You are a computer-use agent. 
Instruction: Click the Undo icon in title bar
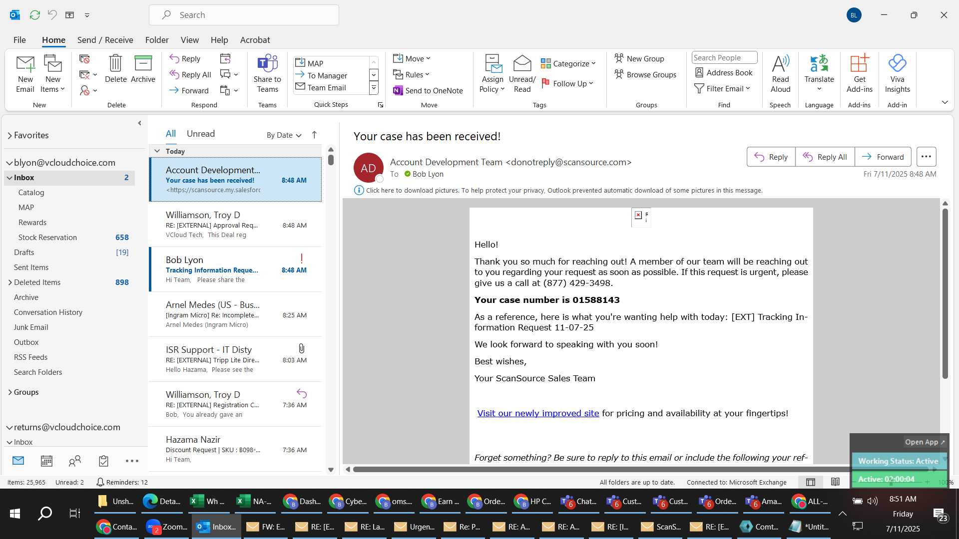[x=52, y=15]
